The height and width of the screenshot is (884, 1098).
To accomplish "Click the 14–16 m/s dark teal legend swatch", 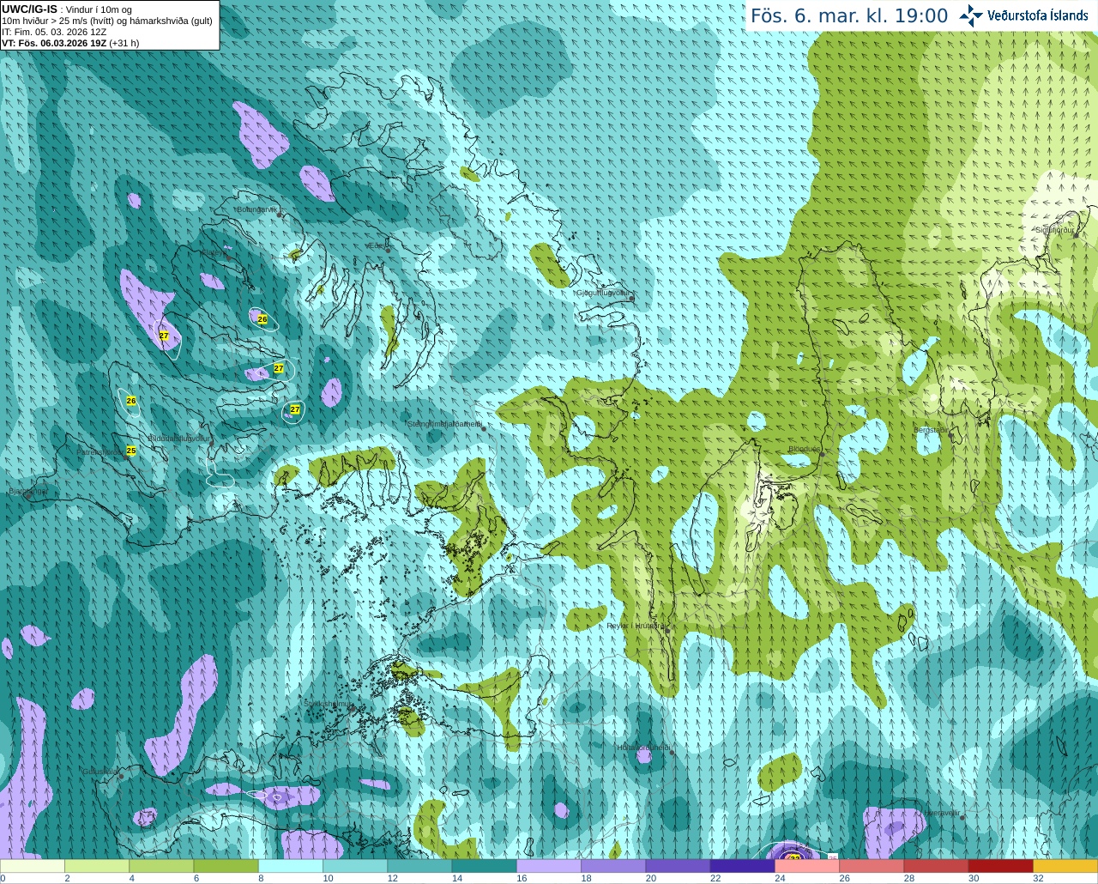I will 485,866.
